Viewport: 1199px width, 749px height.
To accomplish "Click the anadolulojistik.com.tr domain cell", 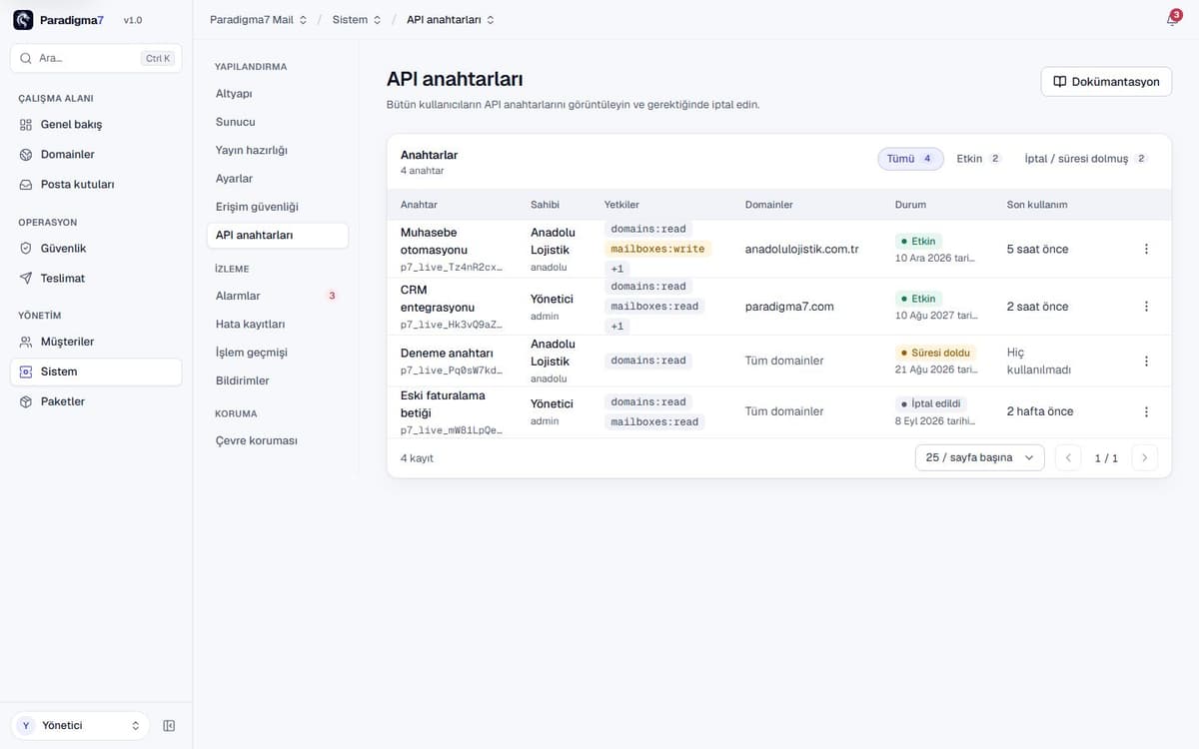I will tap(802, 249).
